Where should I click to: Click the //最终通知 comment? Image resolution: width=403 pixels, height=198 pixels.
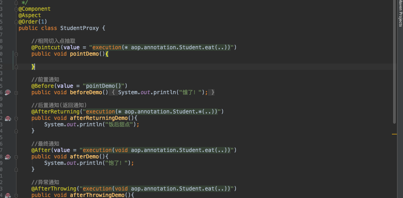45,144
